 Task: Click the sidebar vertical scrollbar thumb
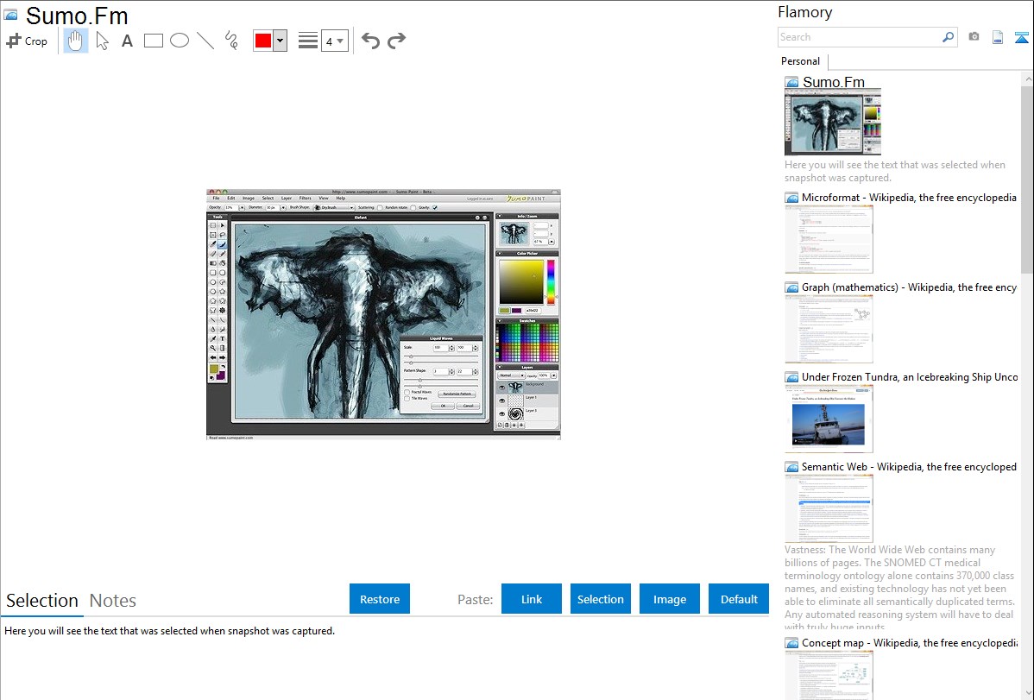[x=1027, y=178]
